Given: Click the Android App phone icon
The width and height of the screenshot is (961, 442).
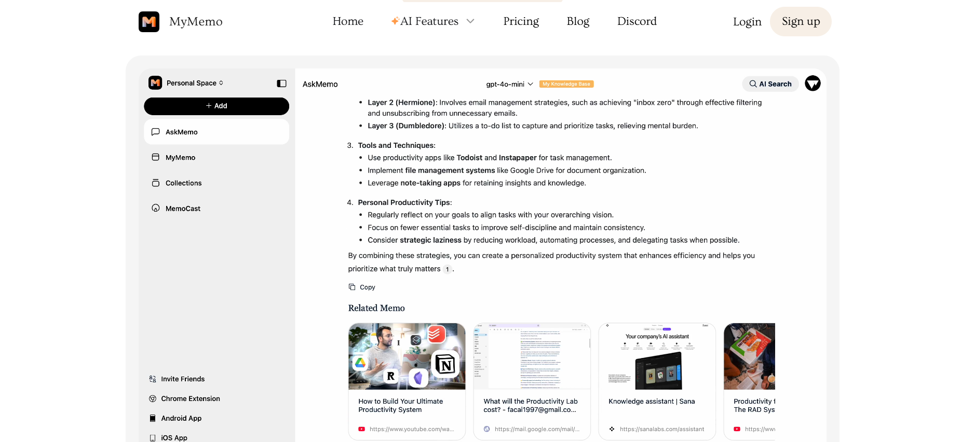Looking at the screenshot, I should [x=153, y=418].
